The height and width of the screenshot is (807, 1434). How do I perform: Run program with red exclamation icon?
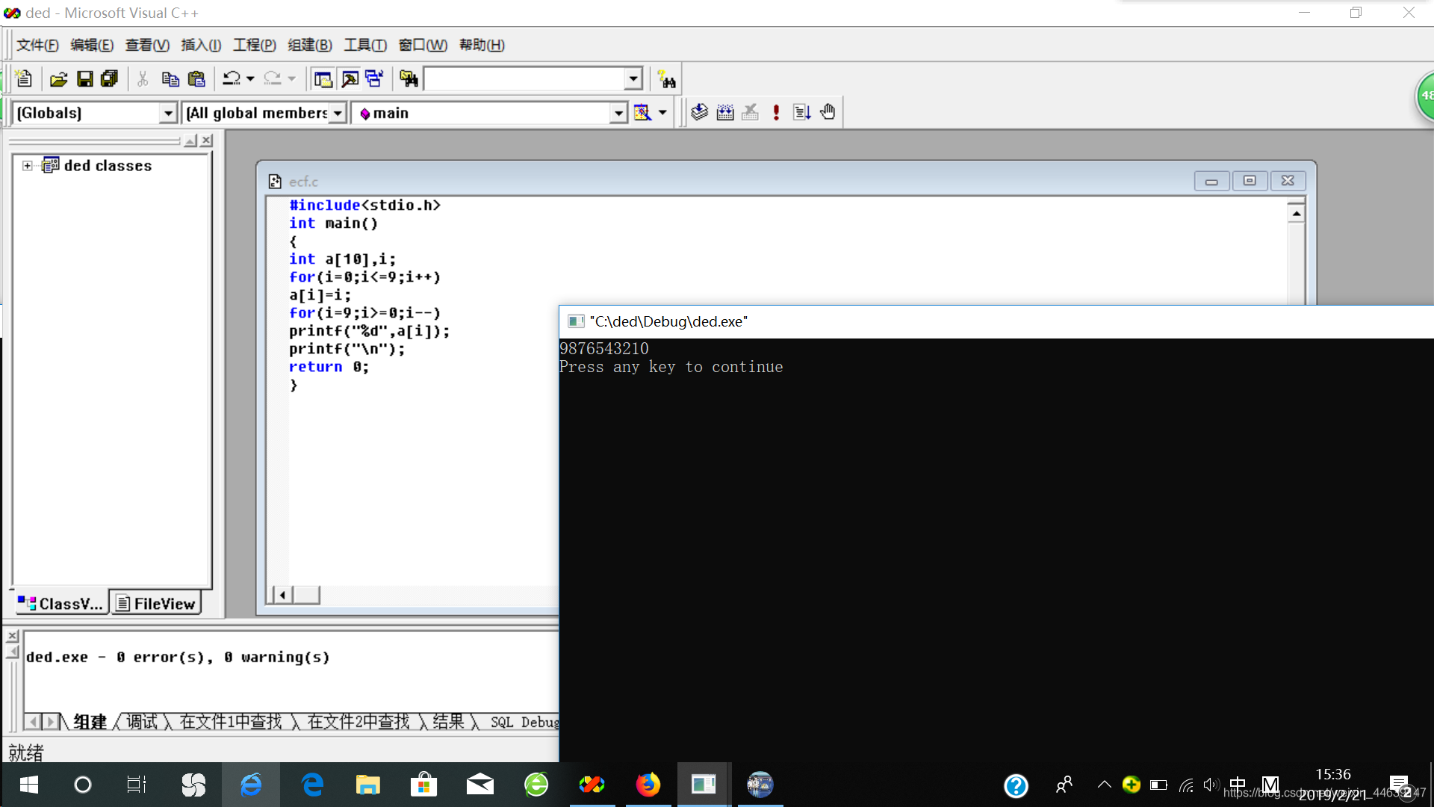(x=777, y=112)
